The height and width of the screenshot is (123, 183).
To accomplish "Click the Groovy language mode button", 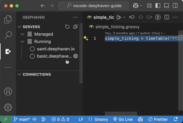I will click(x=98, y=119).
